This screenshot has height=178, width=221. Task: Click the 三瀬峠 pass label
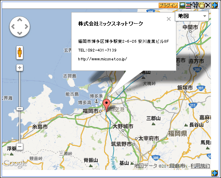click(65, 153)
